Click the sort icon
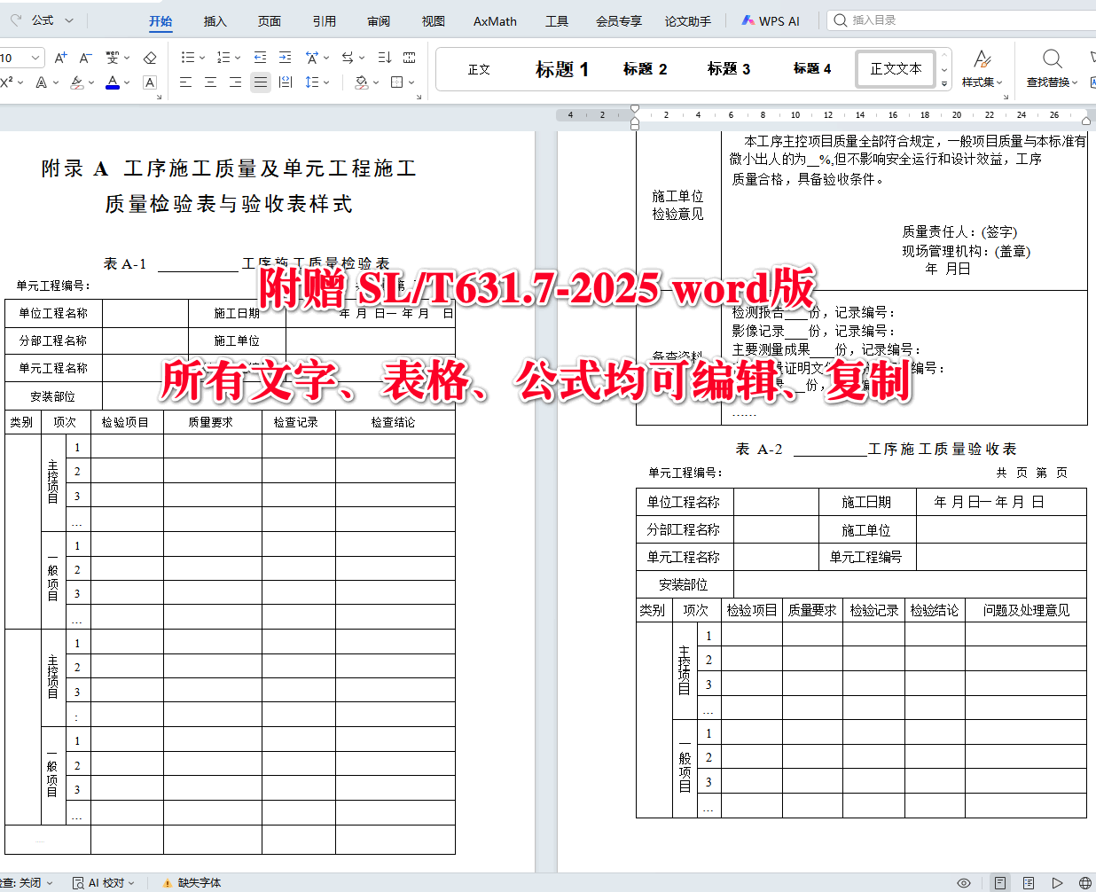 click(x=384, y=58)
